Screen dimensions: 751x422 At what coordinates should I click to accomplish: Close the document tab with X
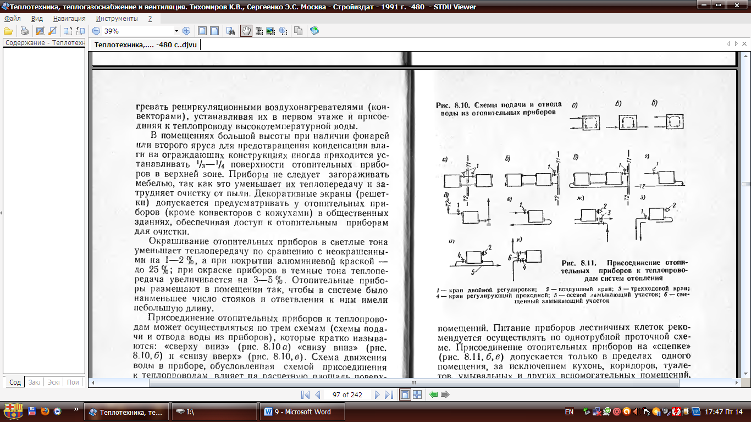coord(746,43)
